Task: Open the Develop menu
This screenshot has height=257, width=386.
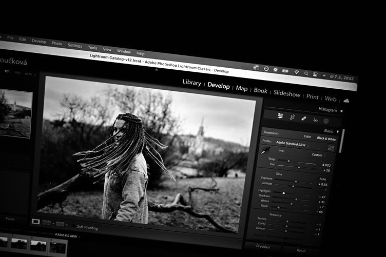Action: [39, 42]
